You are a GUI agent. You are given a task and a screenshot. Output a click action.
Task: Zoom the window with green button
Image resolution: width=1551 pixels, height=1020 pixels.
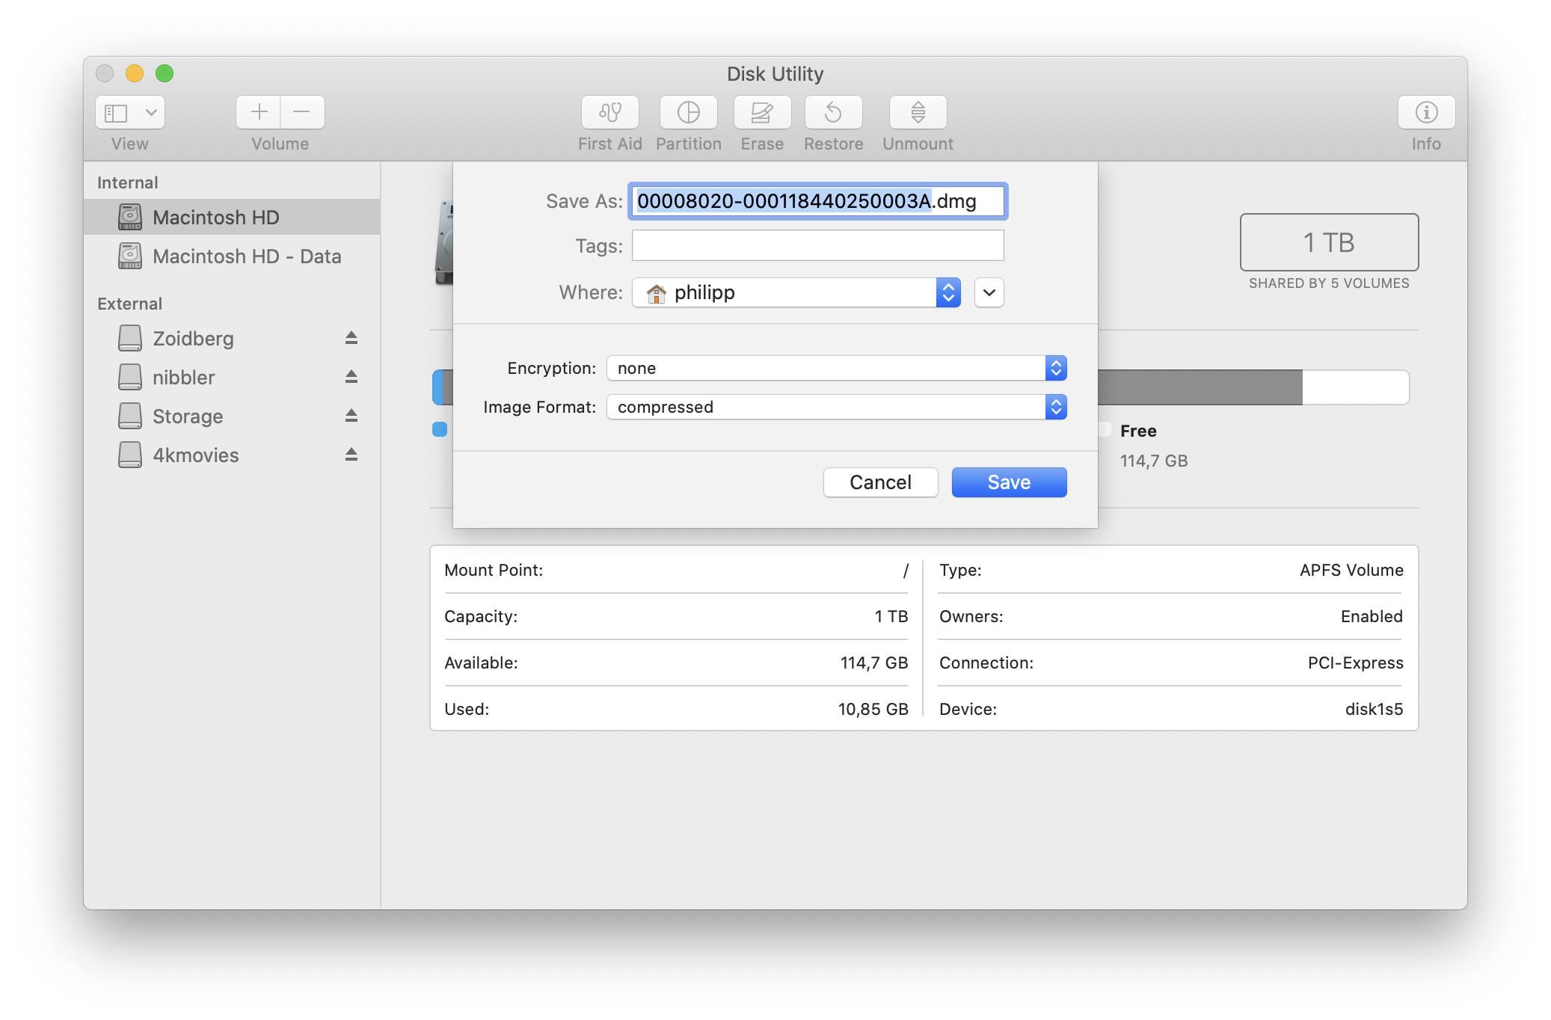point(165,73)
